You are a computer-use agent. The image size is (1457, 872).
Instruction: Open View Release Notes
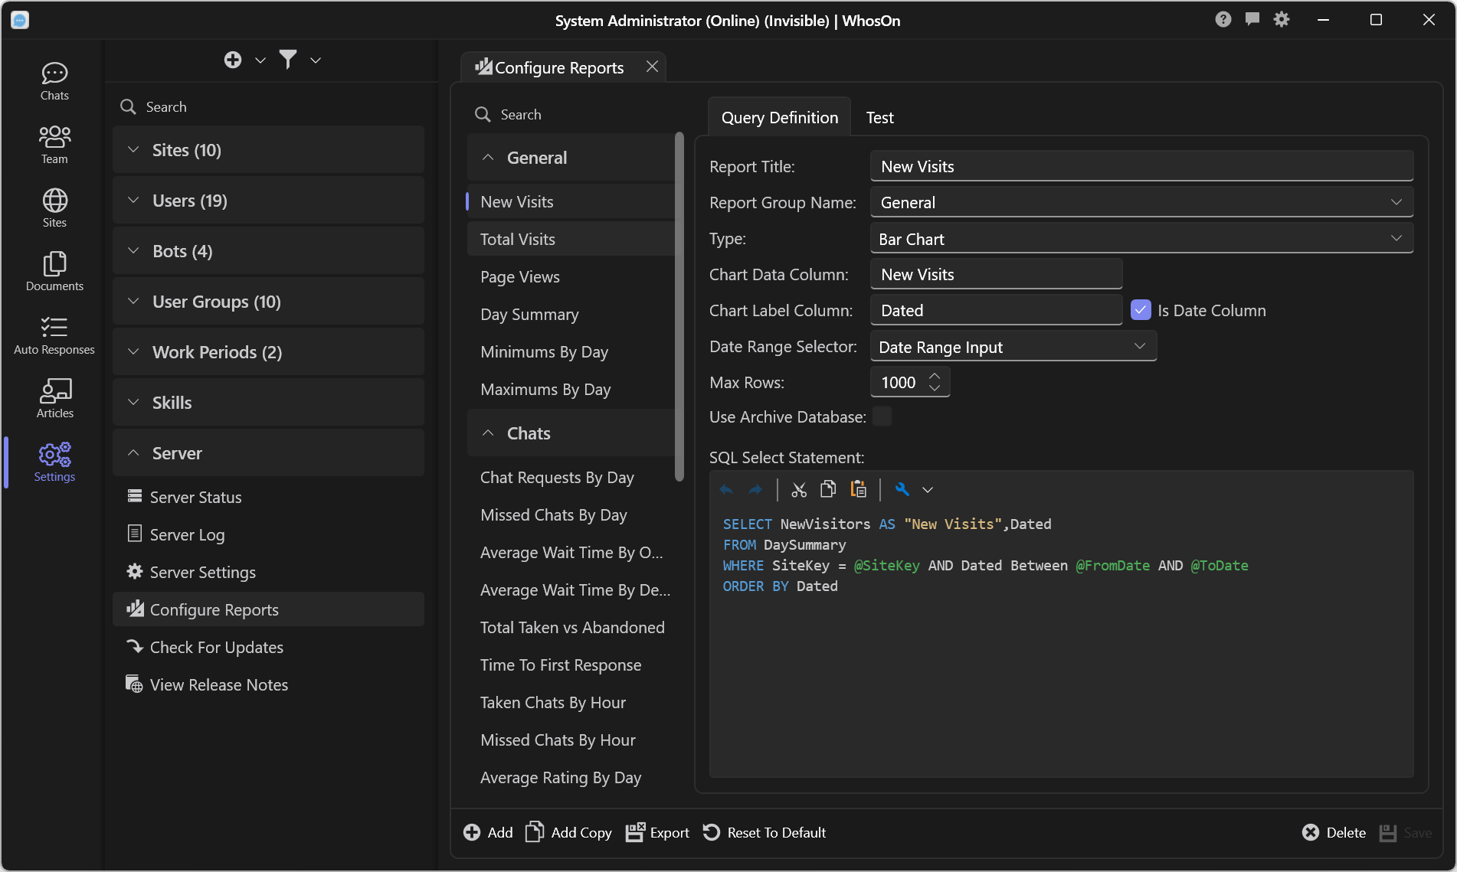(268, 684)
